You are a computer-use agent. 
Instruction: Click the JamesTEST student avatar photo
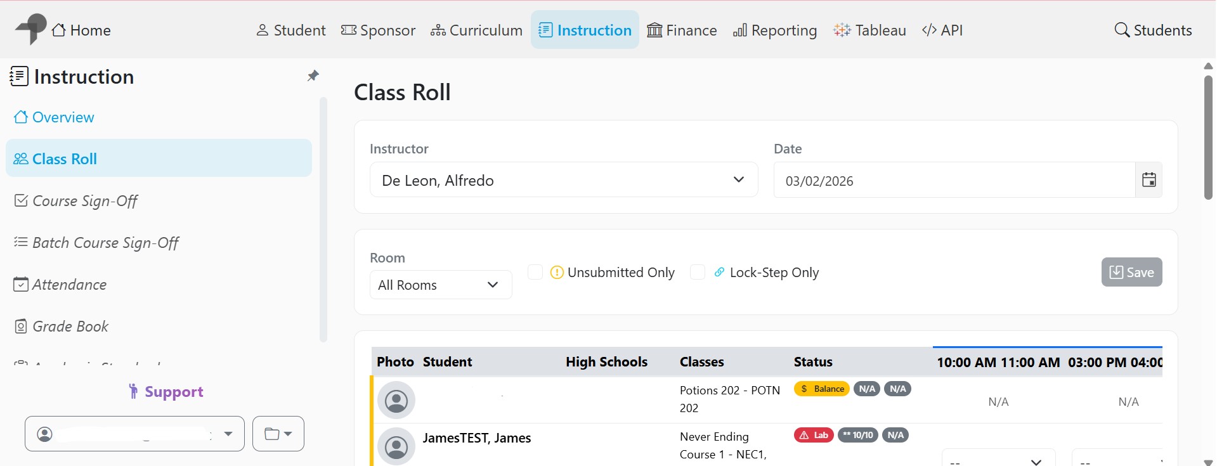point(396,446)
